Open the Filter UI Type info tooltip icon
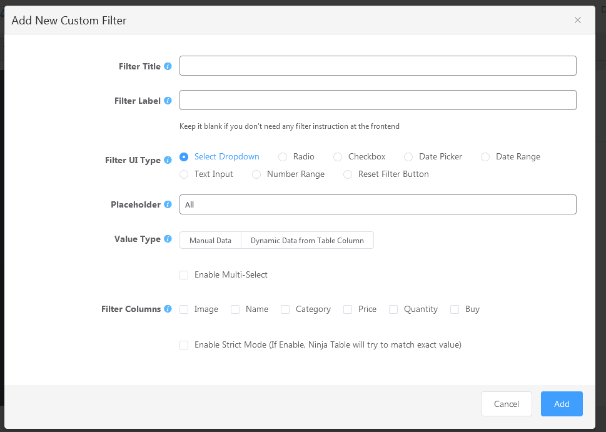 click(168, 160)
